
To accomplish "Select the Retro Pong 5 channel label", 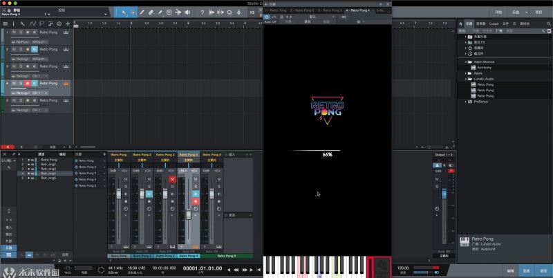I will pyautogui.click(x=227, y=256).
